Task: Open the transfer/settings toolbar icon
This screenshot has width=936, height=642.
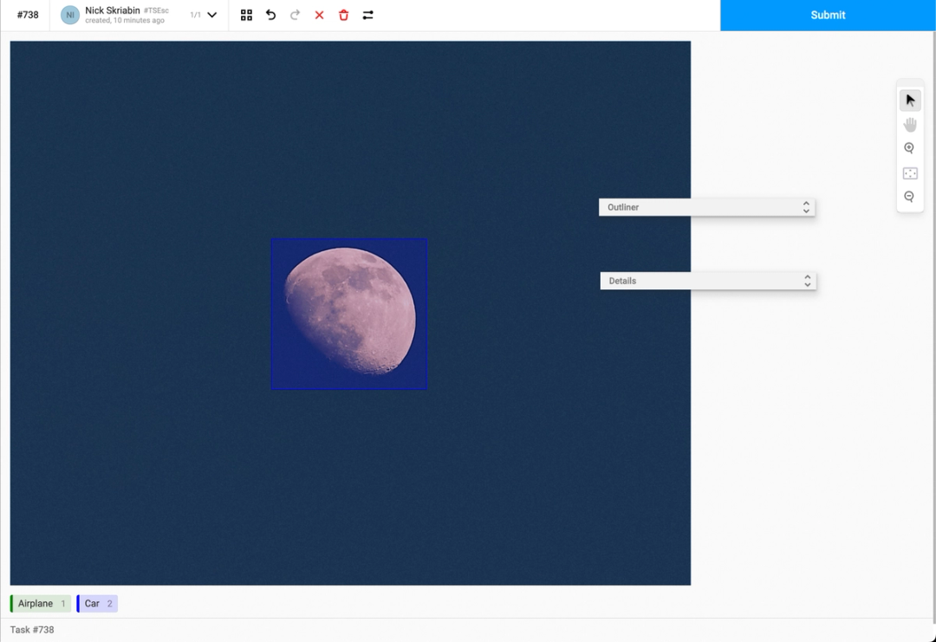Action: [x=367, y=15]
